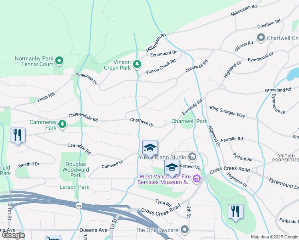Select the Larson Park label
Viewport: 299px width, 240px height.
click(x=74, y=187)
